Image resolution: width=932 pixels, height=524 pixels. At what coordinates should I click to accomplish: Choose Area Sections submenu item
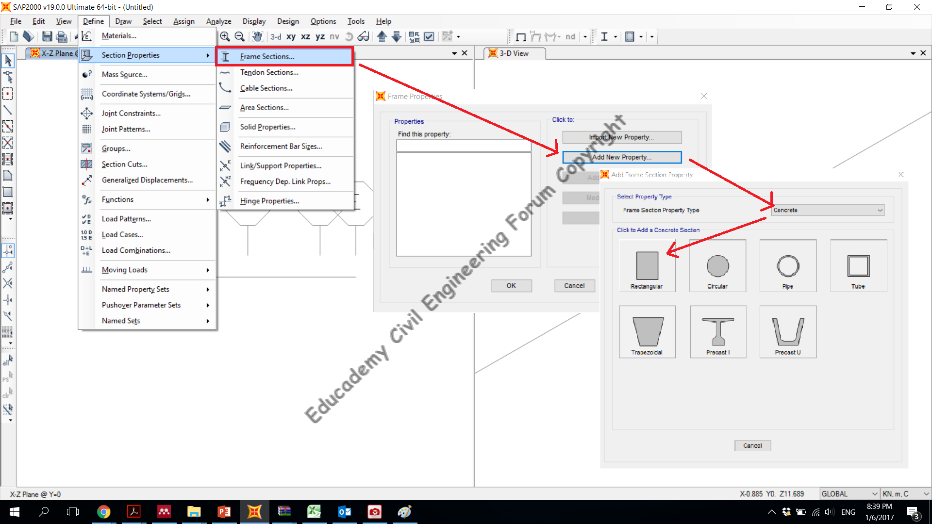[x=285, y=108]
